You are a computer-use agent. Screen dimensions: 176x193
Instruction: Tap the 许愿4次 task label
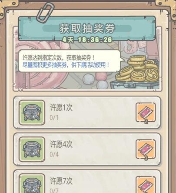click(61, 144)
